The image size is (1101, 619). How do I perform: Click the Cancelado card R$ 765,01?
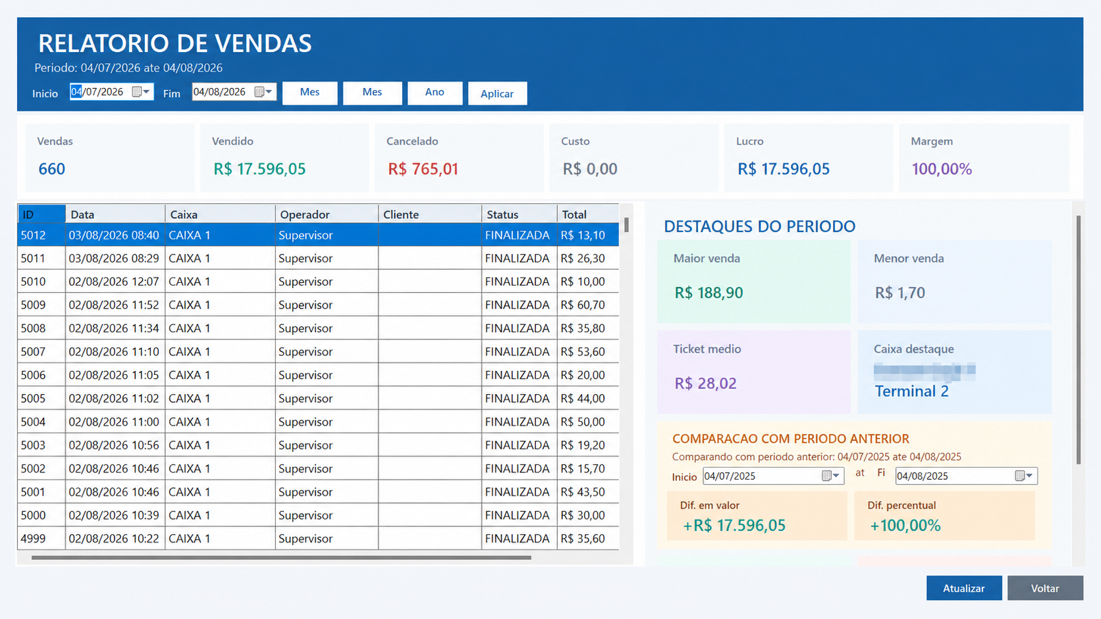click(x=459, y=158)
